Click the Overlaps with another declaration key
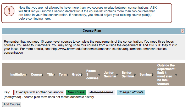Viewport: 188px width, 108px height. pos(39,92)
